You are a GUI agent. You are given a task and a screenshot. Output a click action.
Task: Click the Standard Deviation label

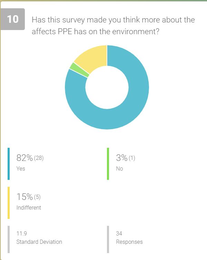pos(39,242)
